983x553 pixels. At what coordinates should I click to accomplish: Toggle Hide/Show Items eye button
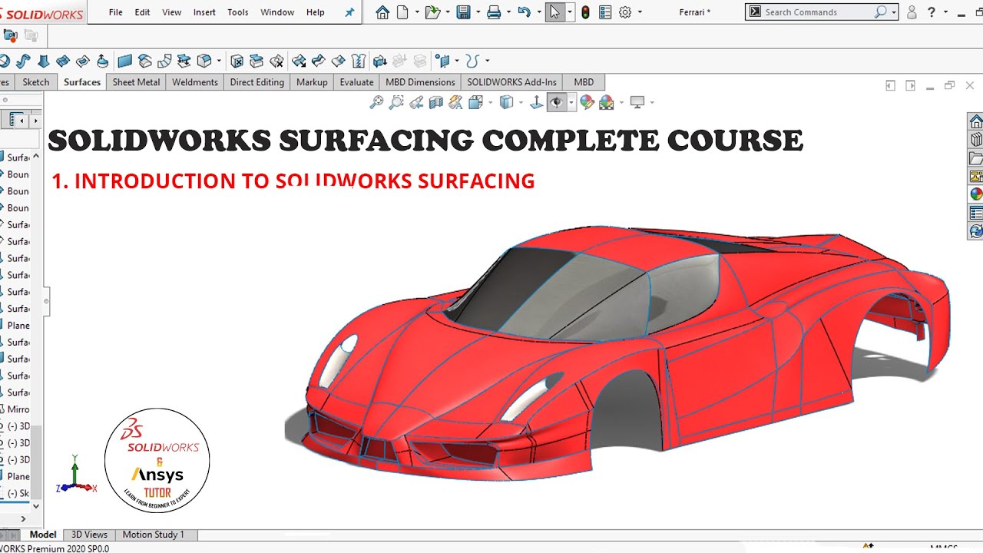(x=556, y=102)
